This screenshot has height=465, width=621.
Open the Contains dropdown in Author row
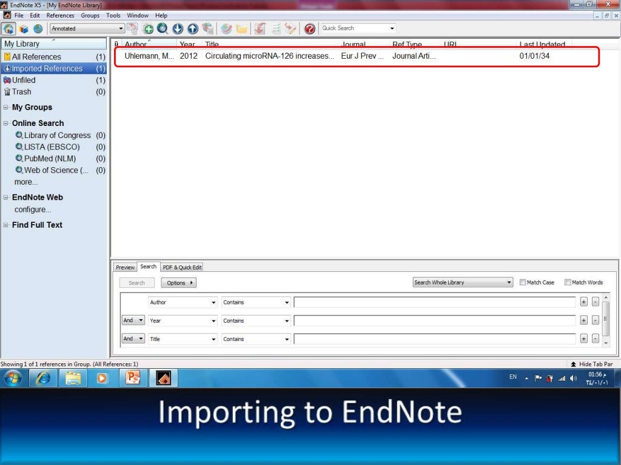[256, 303]
